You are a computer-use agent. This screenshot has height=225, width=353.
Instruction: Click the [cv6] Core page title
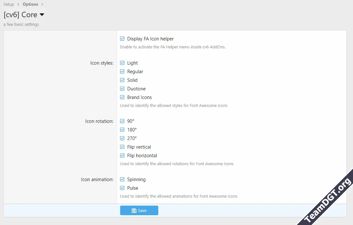pyautogui.click(x=20, y=15)
